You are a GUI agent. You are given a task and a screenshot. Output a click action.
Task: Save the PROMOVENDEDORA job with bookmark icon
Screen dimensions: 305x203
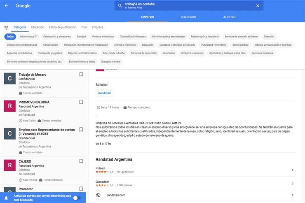[81, 102]
